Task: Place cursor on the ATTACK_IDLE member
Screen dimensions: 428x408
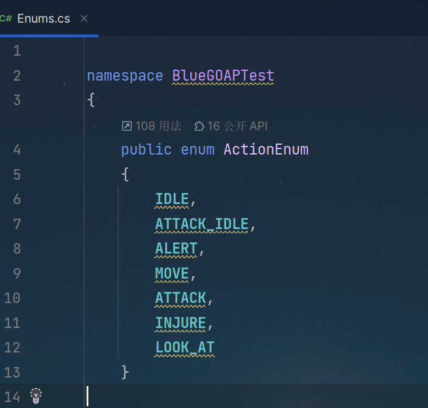Action: 202,224
